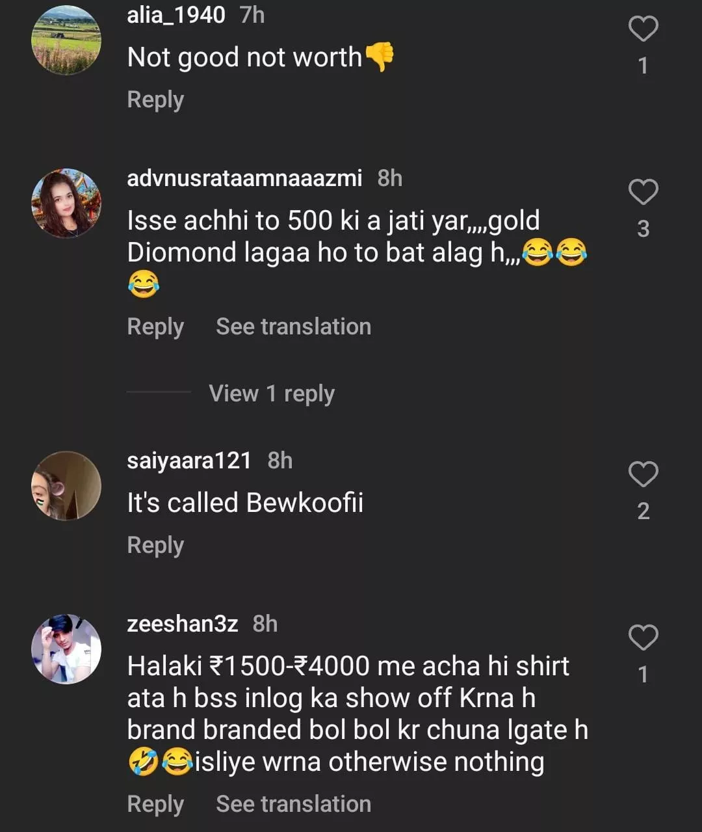Like alia_1940's comment with the heart

point(643,29)
